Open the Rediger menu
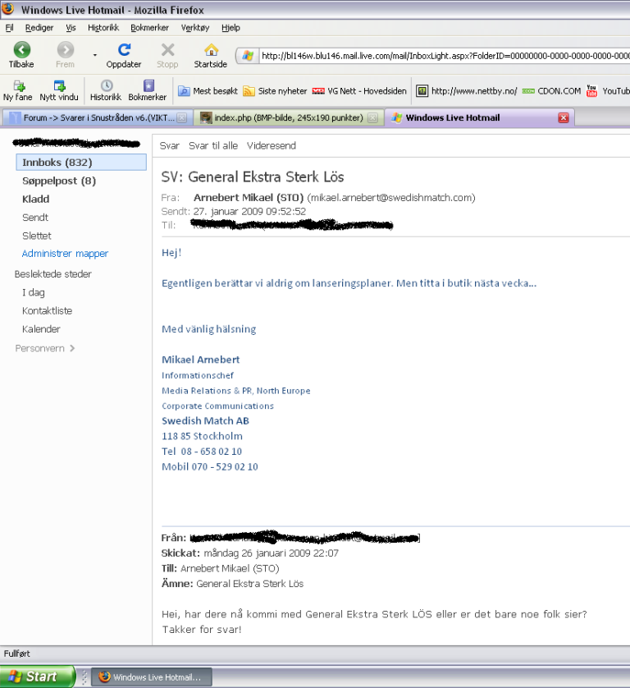 click(39, 28)
